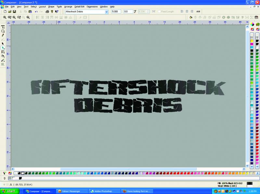Open the Aftershock Debris font dropdown
260x194 pixels.
click(x=107, y=12)
